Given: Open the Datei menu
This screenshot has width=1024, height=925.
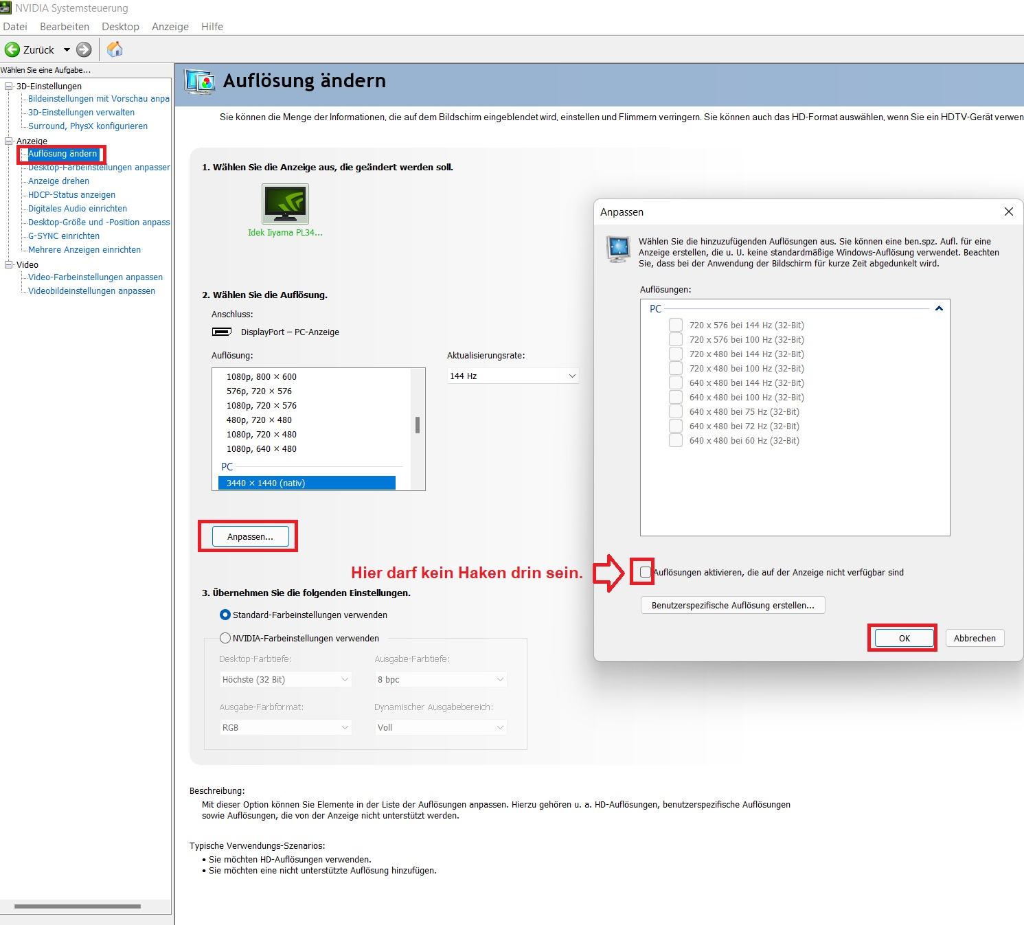Looking at the screenshot, I should click(x=15, y=27).
